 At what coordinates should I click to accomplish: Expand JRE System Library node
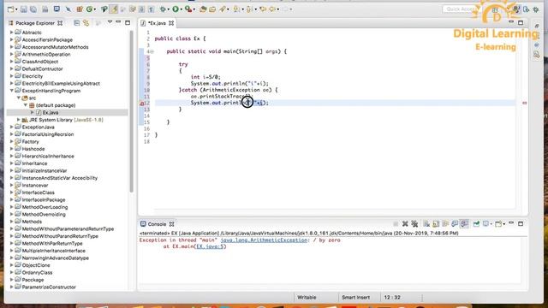[19, 120]
